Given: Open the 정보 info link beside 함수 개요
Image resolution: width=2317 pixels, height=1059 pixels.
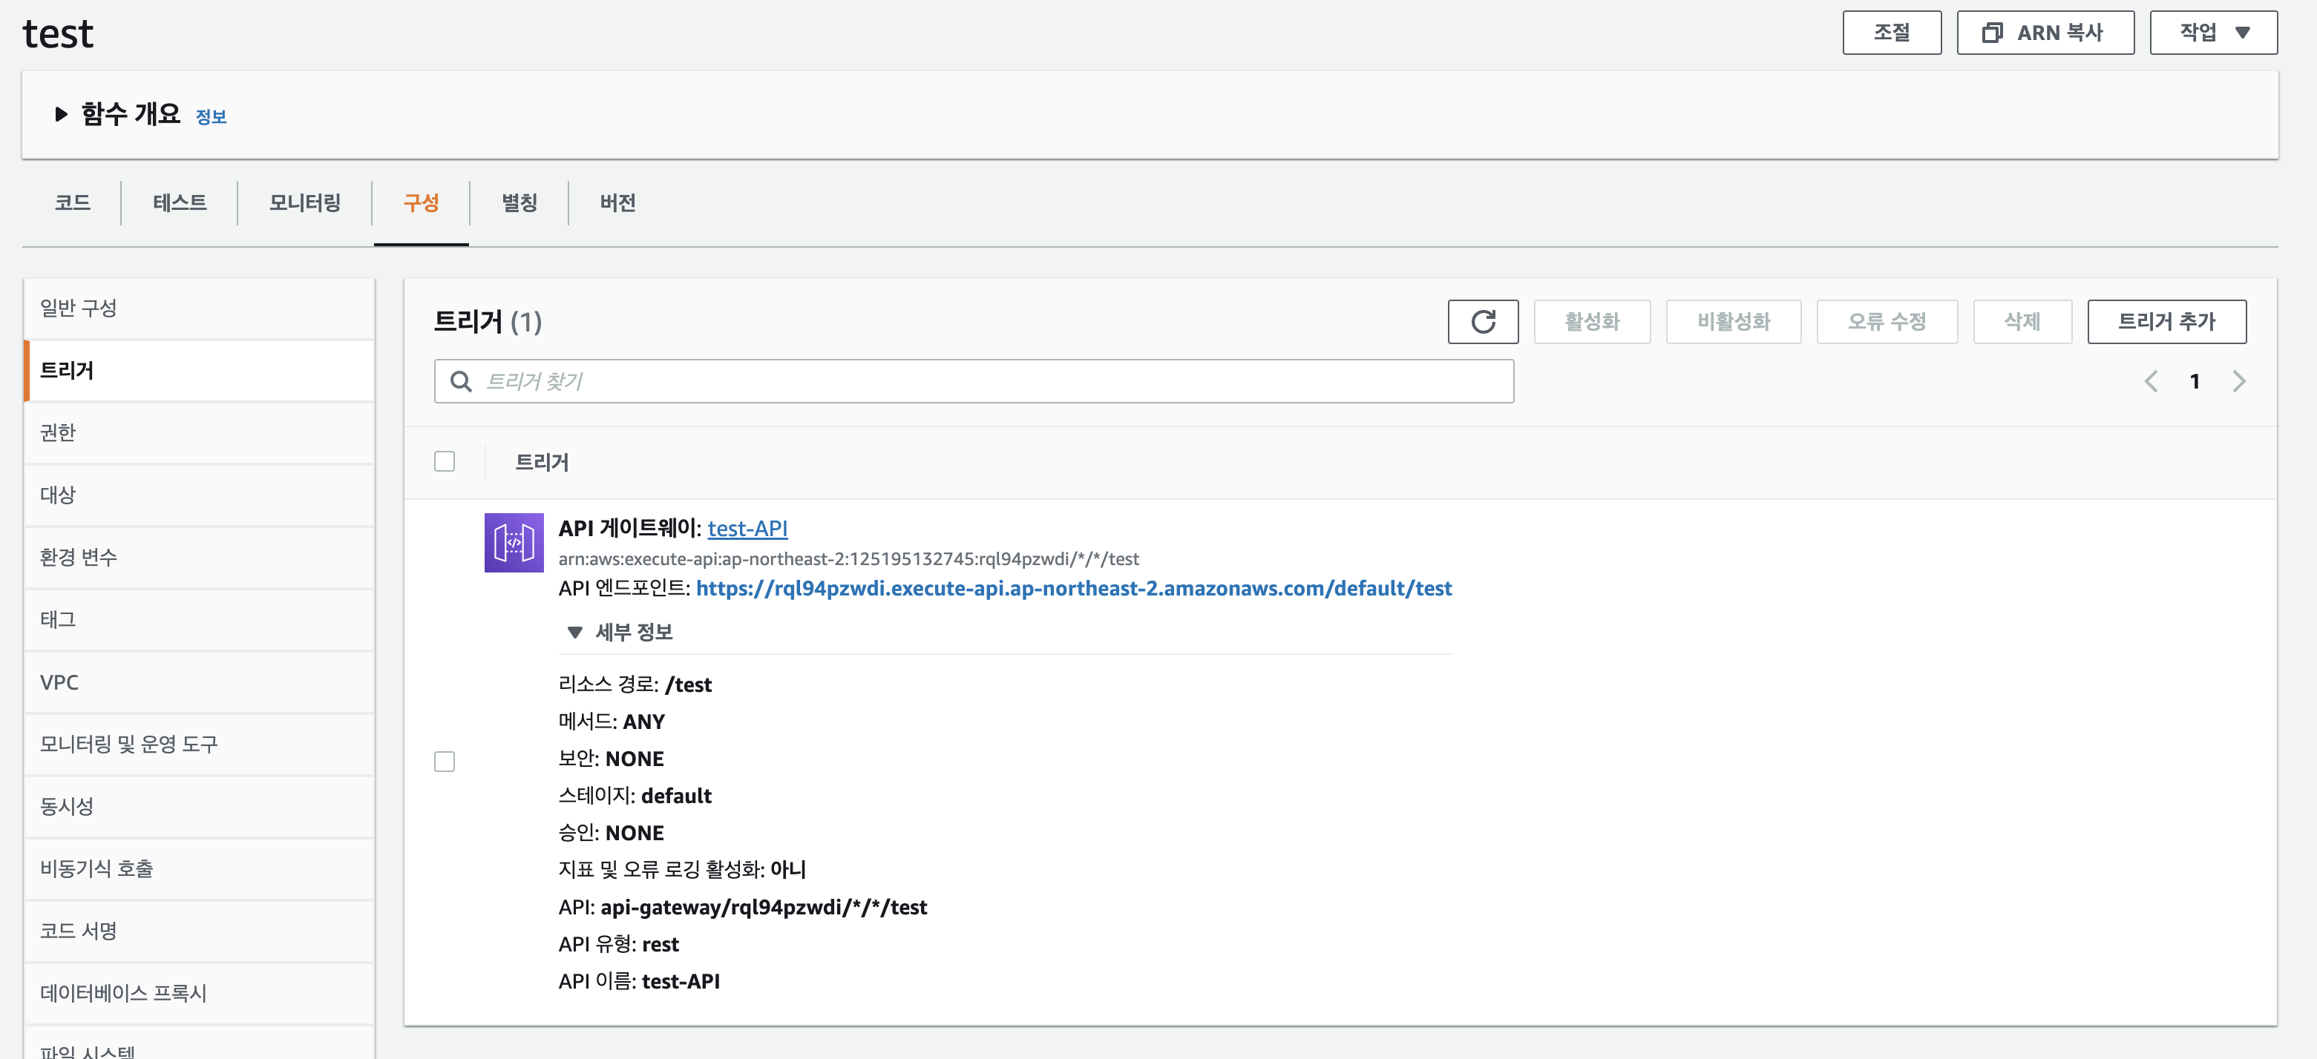Looking at the screenshot, I should point(211,117).
